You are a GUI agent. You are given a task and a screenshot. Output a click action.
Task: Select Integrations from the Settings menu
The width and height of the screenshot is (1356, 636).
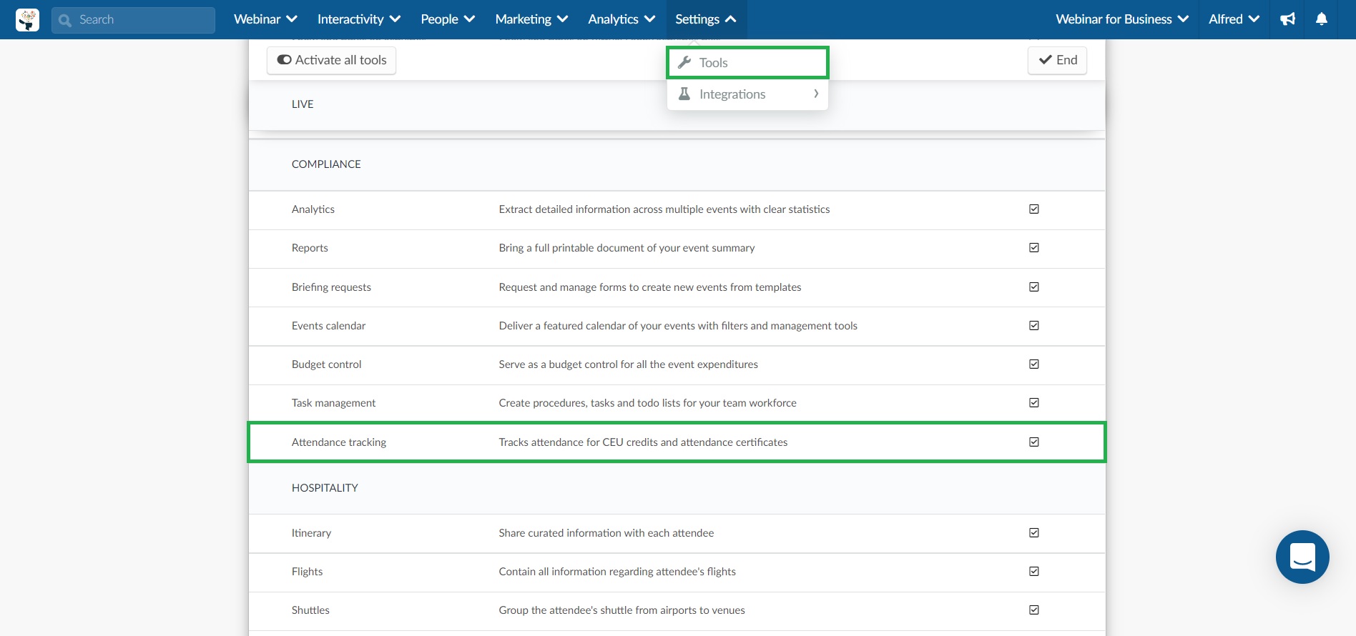(x=747, y=94)
